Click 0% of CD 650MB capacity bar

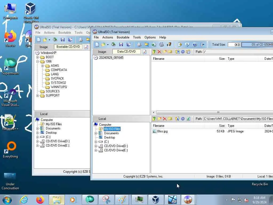pyautogui.click(x=257, y=45)
